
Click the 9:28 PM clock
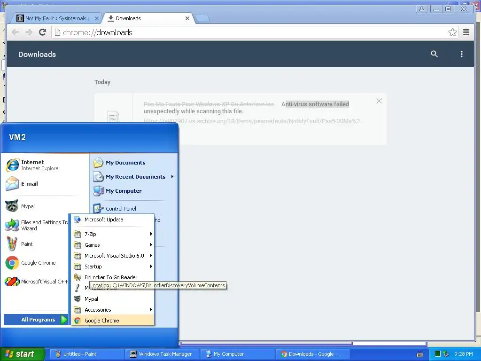point(464,354)
